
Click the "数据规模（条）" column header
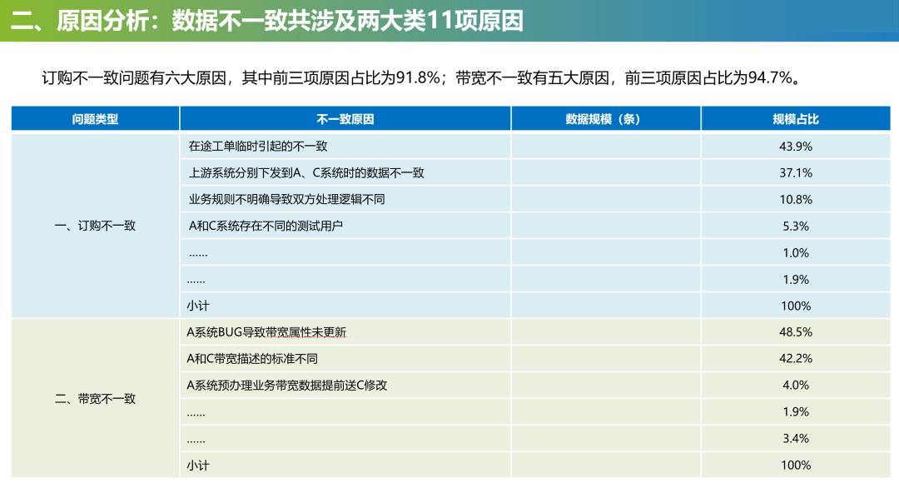pyautogui.click(x=605, y=119)
